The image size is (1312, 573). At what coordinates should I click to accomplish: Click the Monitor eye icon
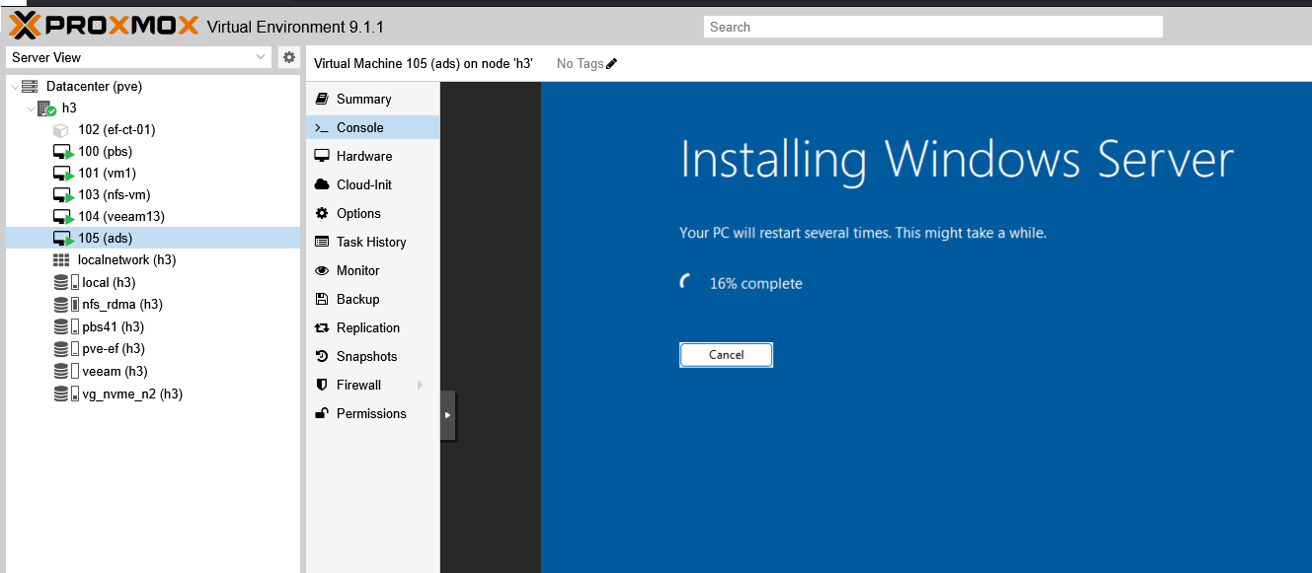[x=321, y=270]
